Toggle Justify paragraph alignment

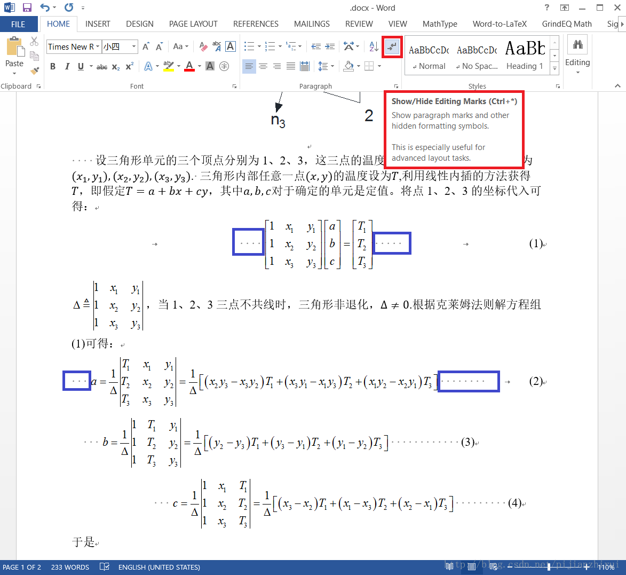pyautogui.click(x=291, y=66)
